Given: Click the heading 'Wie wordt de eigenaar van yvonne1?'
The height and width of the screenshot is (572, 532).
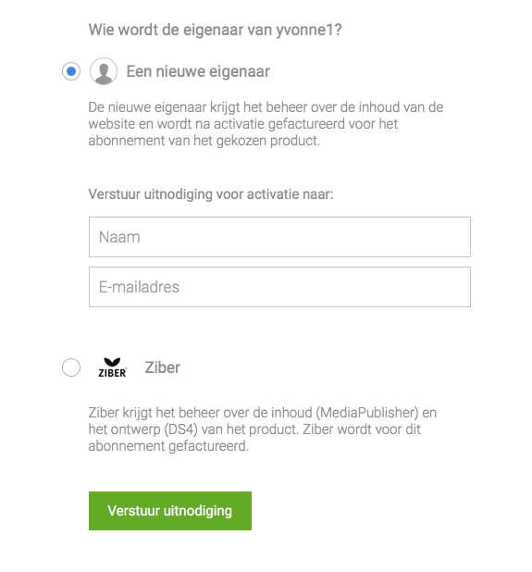Looking at the screenshot, I should [x=216, y=30].
